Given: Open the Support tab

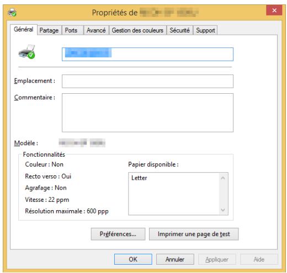Looking at the screenshot, I should 205,30.
